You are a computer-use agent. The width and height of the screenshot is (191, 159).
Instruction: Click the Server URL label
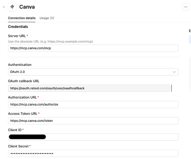click(x=17, y=36)
